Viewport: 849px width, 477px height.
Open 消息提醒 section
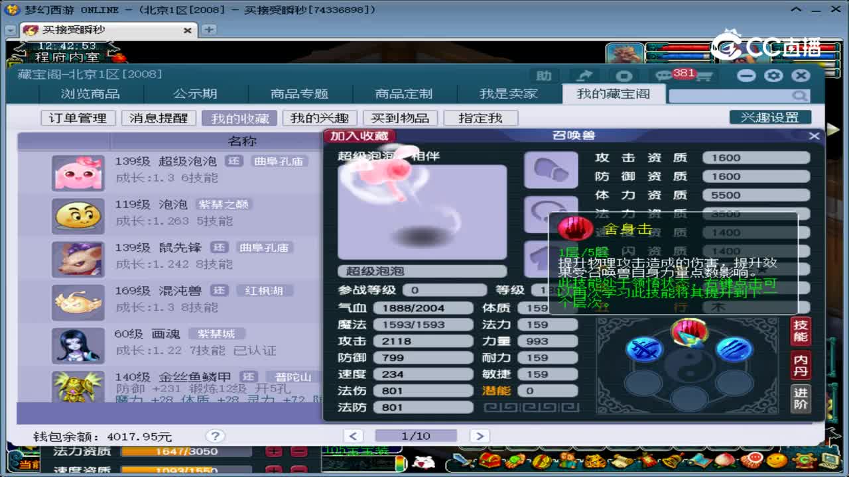pyautogui.click(x=159, y=118)
